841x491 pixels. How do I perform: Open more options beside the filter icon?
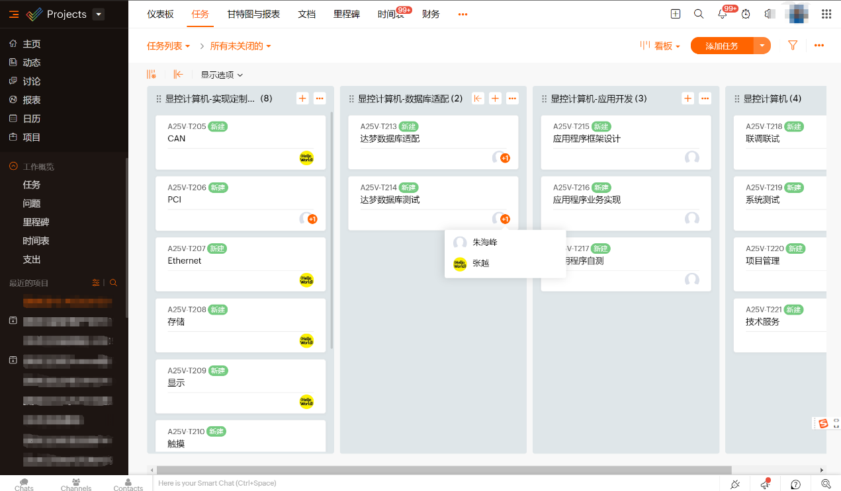click(819, 46)
